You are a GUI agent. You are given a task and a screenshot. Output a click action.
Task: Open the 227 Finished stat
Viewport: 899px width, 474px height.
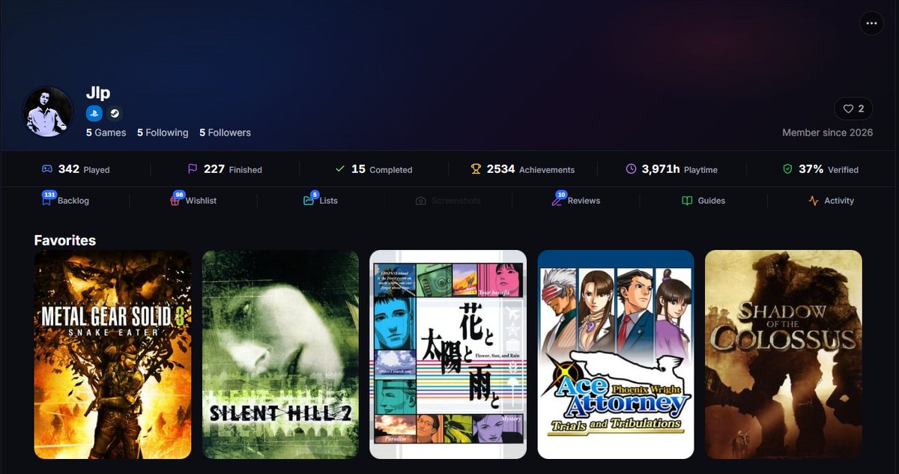(225, 169)
